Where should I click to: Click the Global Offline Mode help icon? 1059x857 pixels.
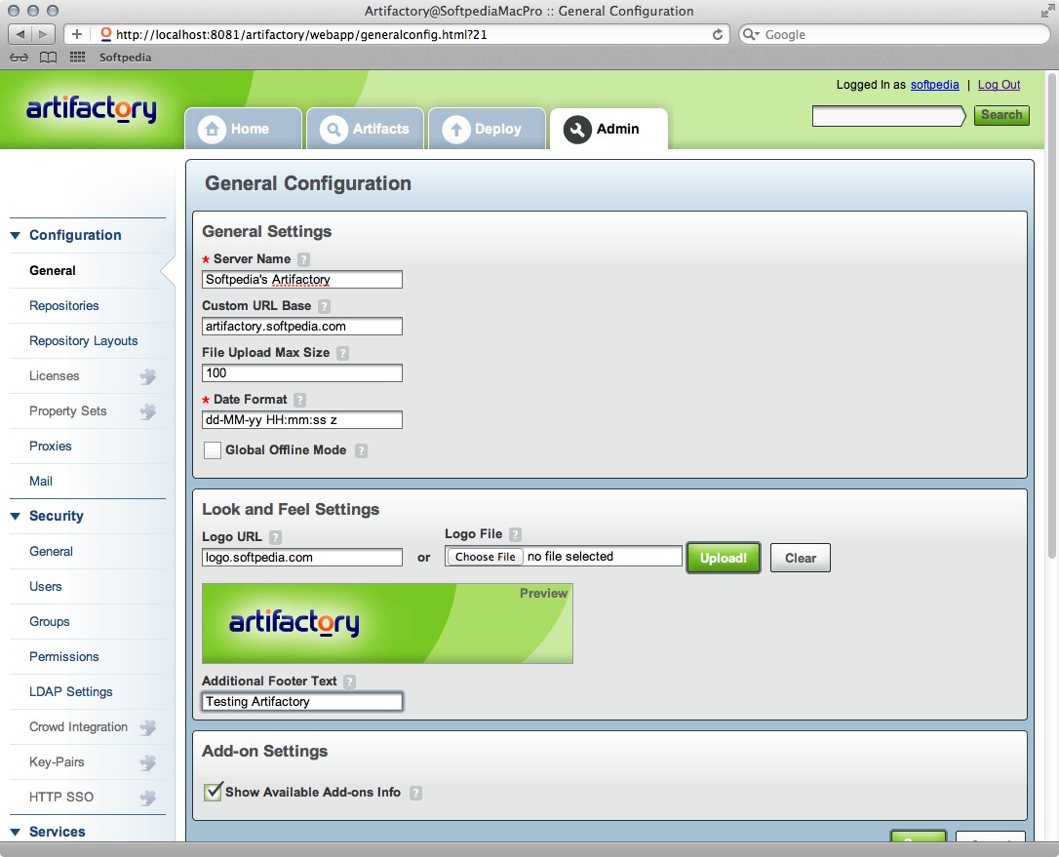[x=362, y=450]
